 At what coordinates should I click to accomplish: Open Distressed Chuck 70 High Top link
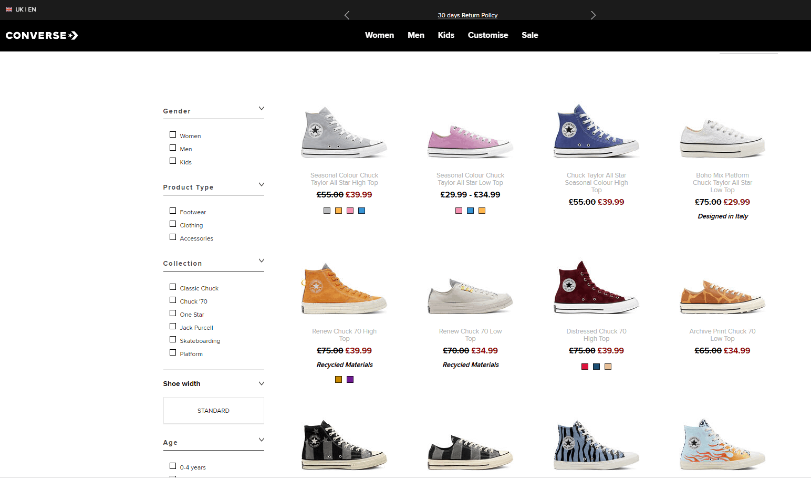coord(596,335)
